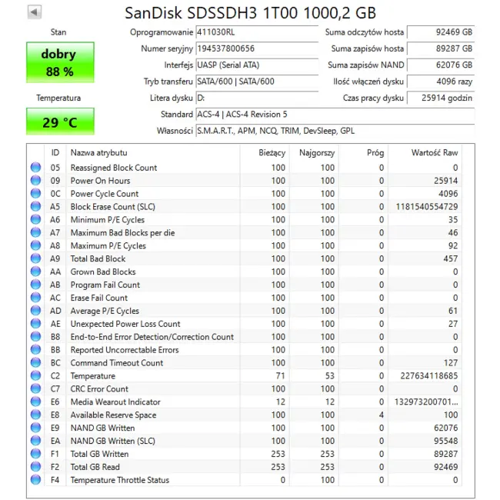Select status icon for Media Wearout Indicator

35,402
